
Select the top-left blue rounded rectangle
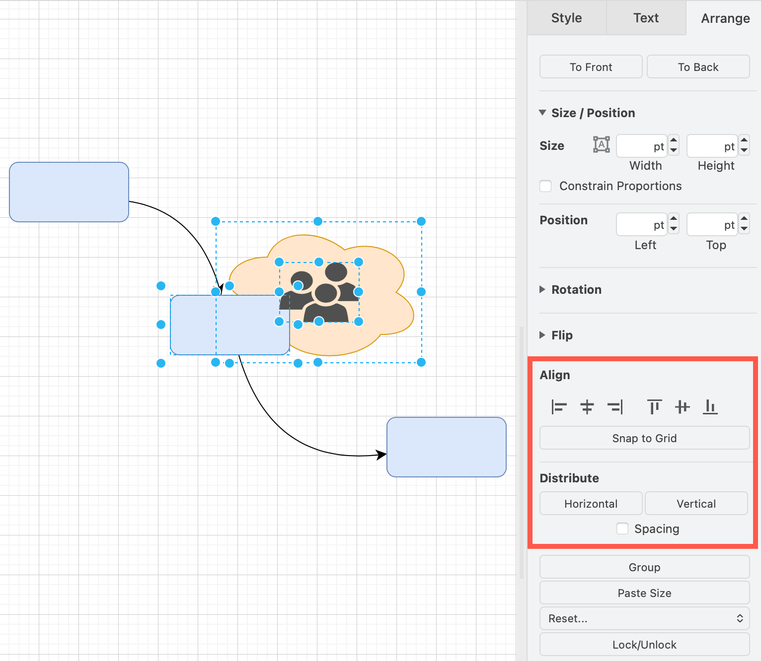[x=69, y=192]
